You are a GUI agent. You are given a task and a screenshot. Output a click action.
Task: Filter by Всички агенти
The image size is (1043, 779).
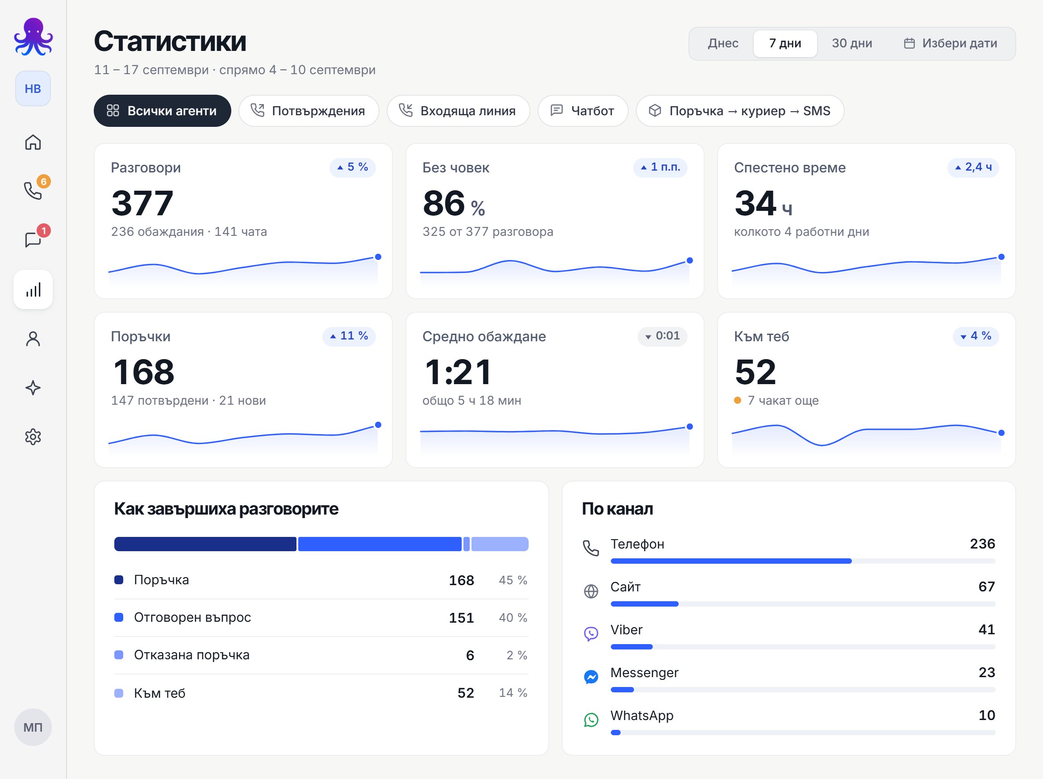coord(163,111)
